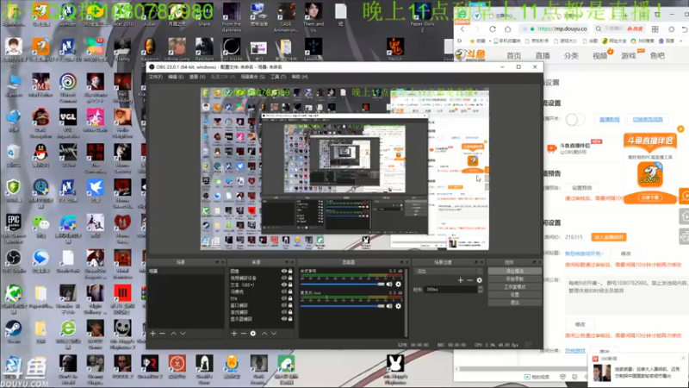Image resolution: width=689 pixels, height=388 pixels.
Task: Toggle the lock on the 游戏捕获 source
Action: 290,312
